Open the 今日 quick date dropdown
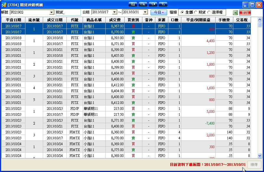 [159, 12]
